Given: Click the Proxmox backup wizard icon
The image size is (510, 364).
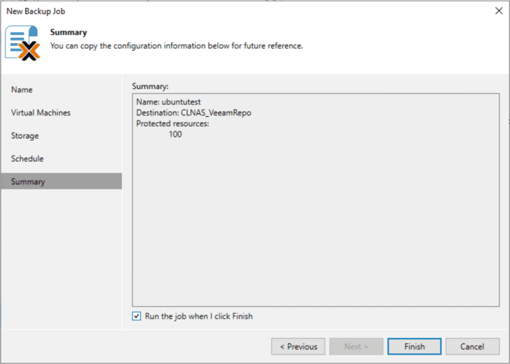Looking at the screenshot, I should pos(23,43).
